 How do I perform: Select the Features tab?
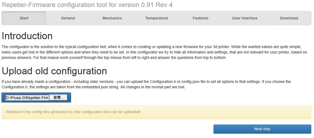tap(201, 18)
